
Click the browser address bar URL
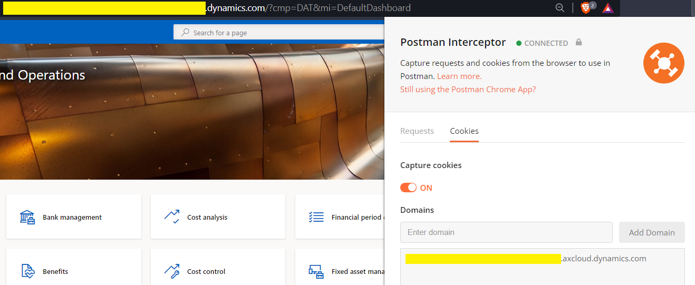(206, 8)
